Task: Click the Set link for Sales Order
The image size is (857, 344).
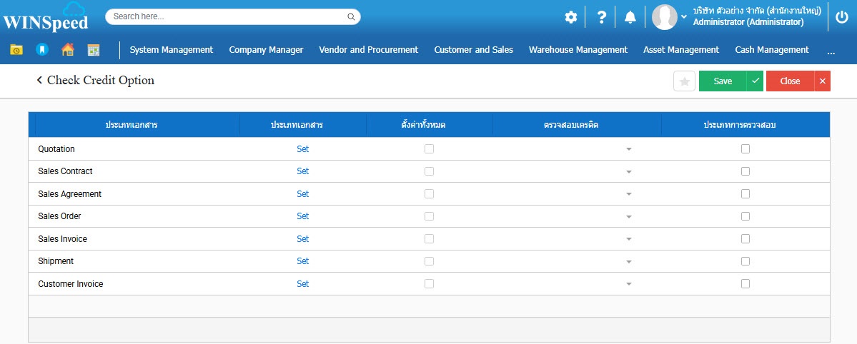Action: (x=303, y=216)
